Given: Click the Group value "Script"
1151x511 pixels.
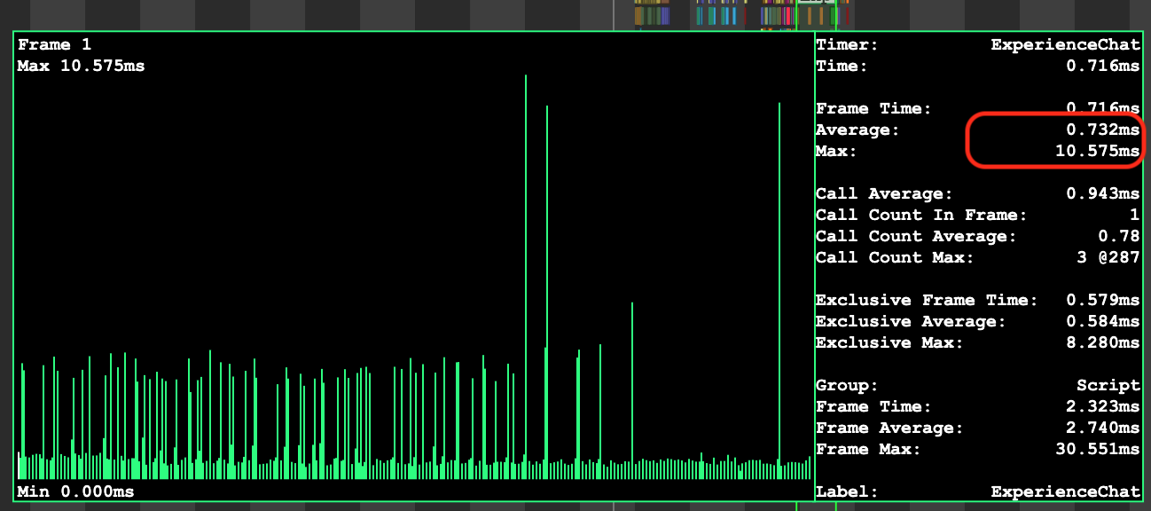Looking at the screenshot, I should (1108, 385).
